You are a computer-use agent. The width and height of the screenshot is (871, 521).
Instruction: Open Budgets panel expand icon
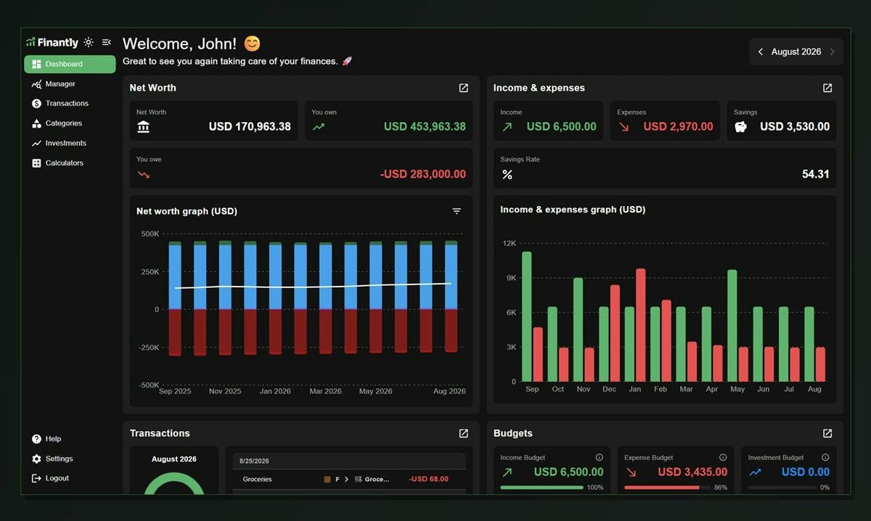point(827,433)
